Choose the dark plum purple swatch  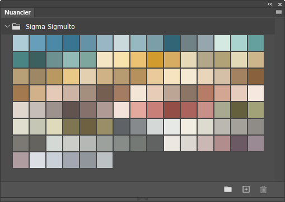click(239, 143)
